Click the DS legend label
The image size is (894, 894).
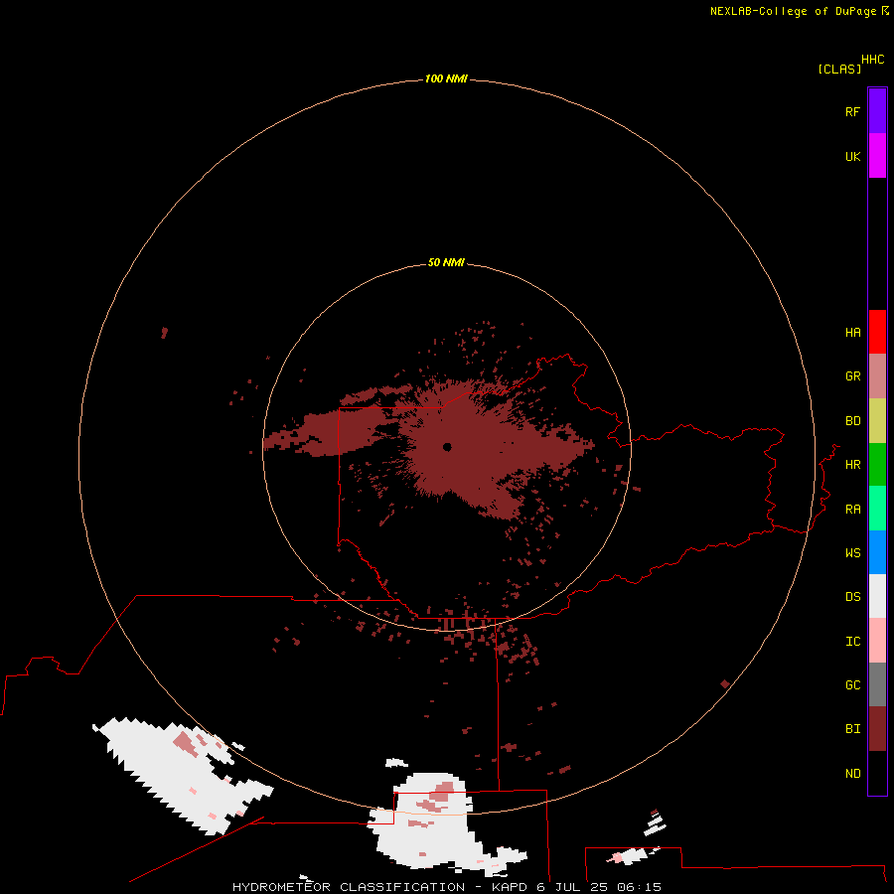[852, 597]
